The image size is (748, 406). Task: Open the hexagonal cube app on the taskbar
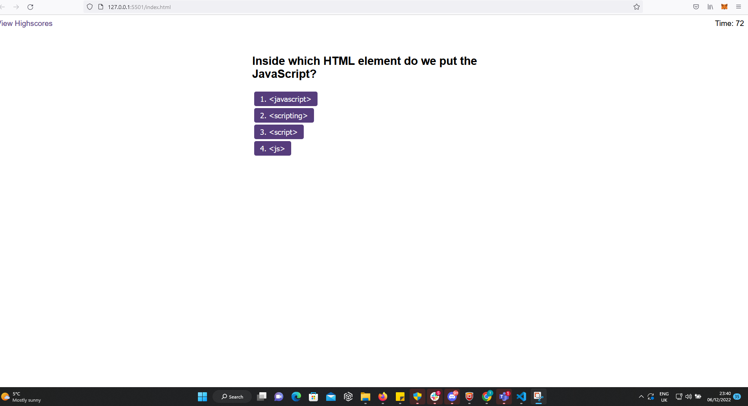[x=348, y=397]
